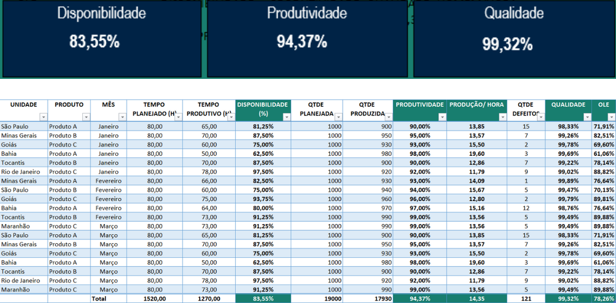616x303 pixels.
Task: Select the total OLE cell 78,26%
Action: point(603,299)
